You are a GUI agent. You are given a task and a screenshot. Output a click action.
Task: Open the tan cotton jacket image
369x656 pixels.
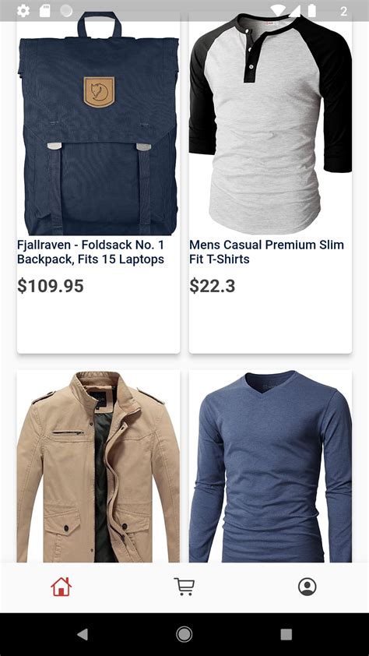click(99, 466)
